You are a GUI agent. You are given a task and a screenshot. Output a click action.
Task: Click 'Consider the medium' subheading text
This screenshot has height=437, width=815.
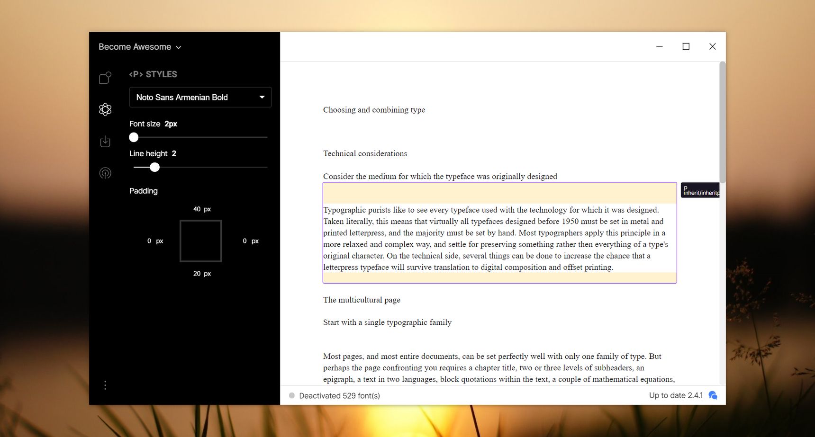440,176
